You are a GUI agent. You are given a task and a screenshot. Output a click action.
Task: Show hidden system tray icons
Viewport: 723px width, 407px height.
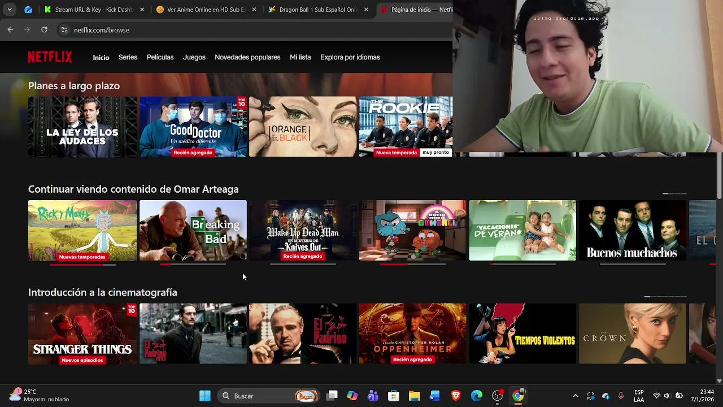coord(576,396)
